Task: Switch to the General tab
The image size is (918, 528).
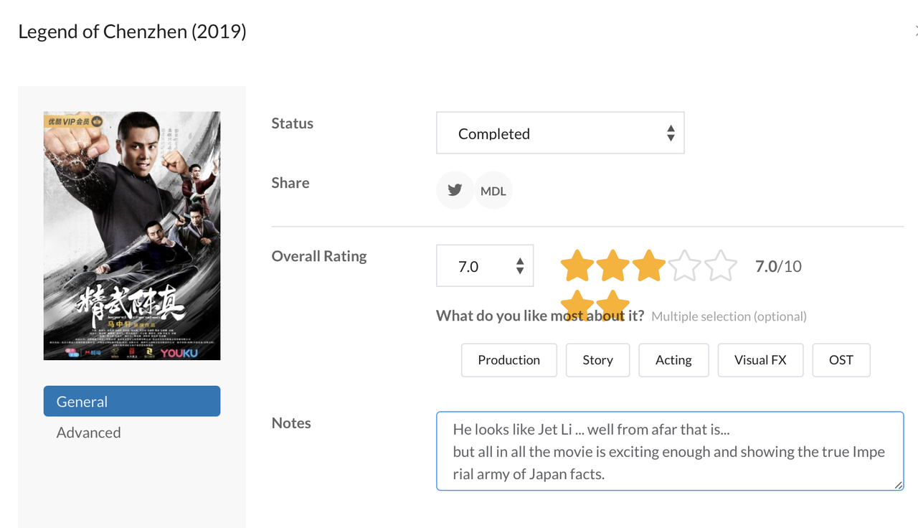Action: [132, 402]
